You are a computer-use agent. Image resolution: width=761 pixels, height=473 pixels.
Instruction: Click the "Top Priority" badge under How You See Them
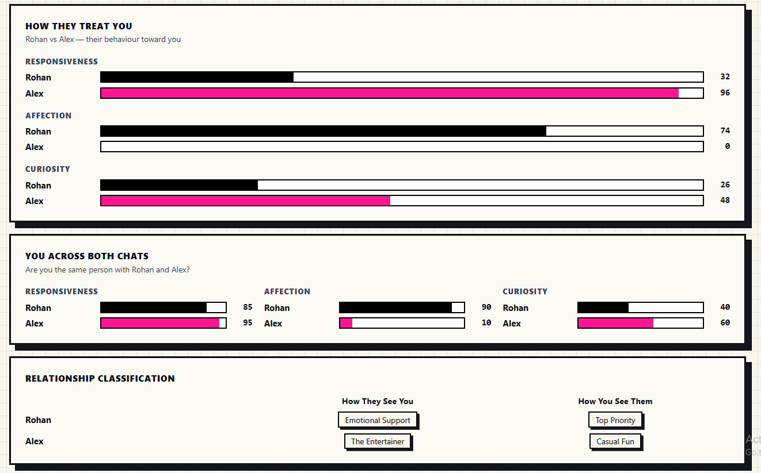[x=615, y=420]
